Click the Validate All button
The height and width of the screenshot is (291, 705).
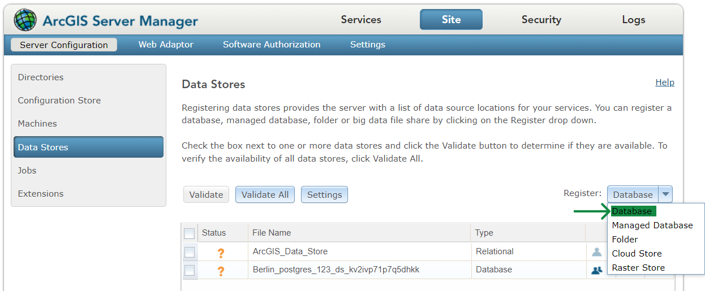coord(265,194)
